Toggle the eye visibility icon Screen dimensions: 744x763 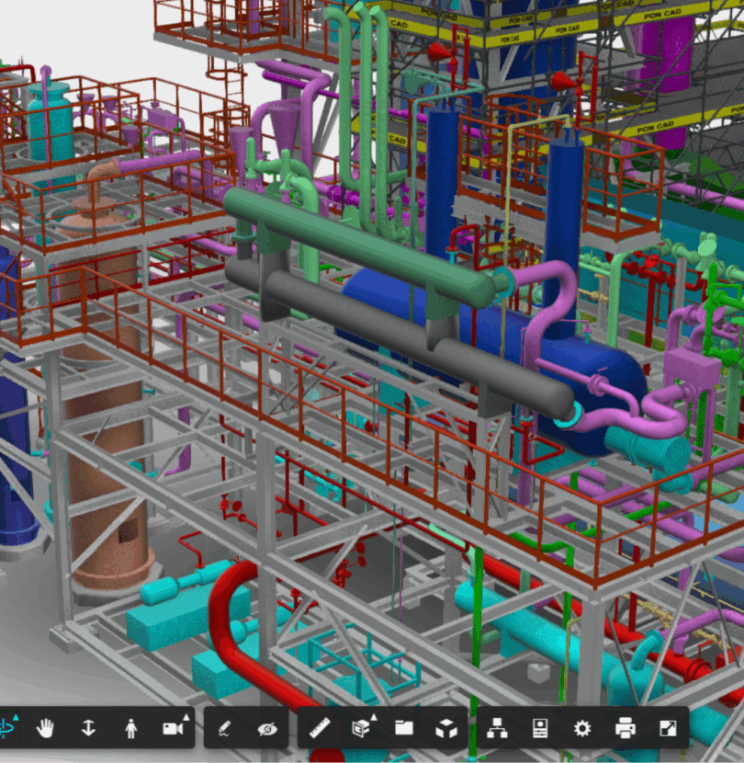click(267, 729)
